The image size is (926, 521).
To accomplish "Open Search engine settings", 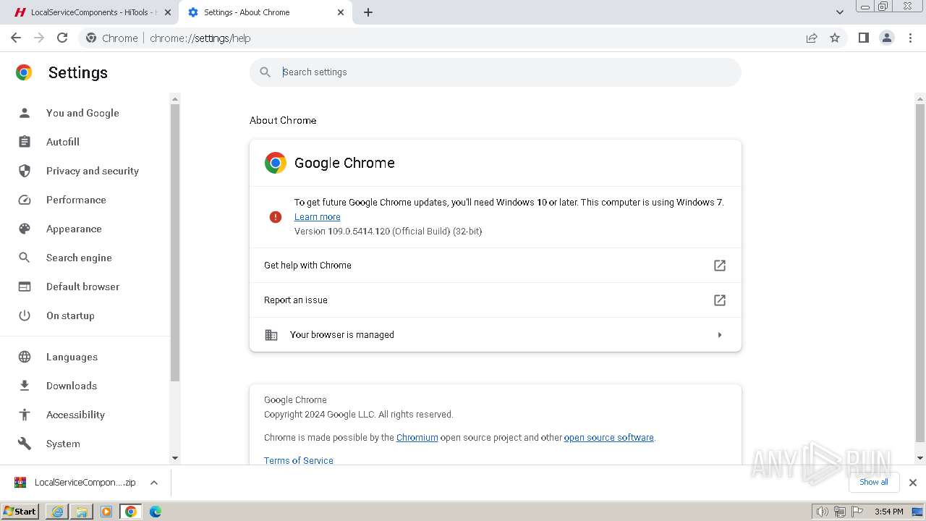I will pos(79,258).
